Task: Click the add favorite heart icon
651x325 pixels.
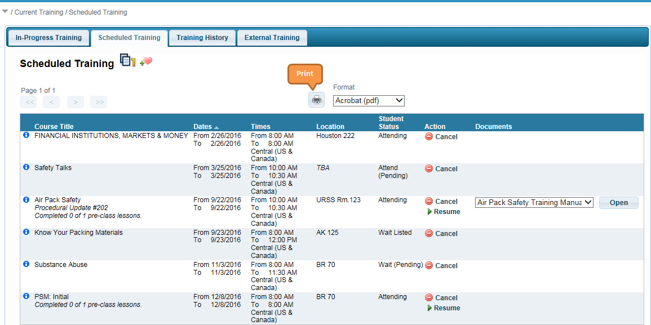Action: pyautogui.click(x=146, y=62)
